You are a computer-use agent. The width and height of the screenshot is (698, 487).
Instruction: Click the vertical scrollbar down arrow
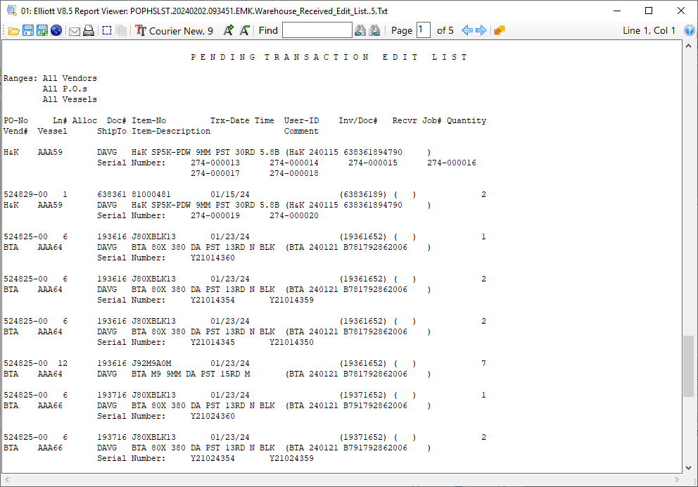click(688, 468)
